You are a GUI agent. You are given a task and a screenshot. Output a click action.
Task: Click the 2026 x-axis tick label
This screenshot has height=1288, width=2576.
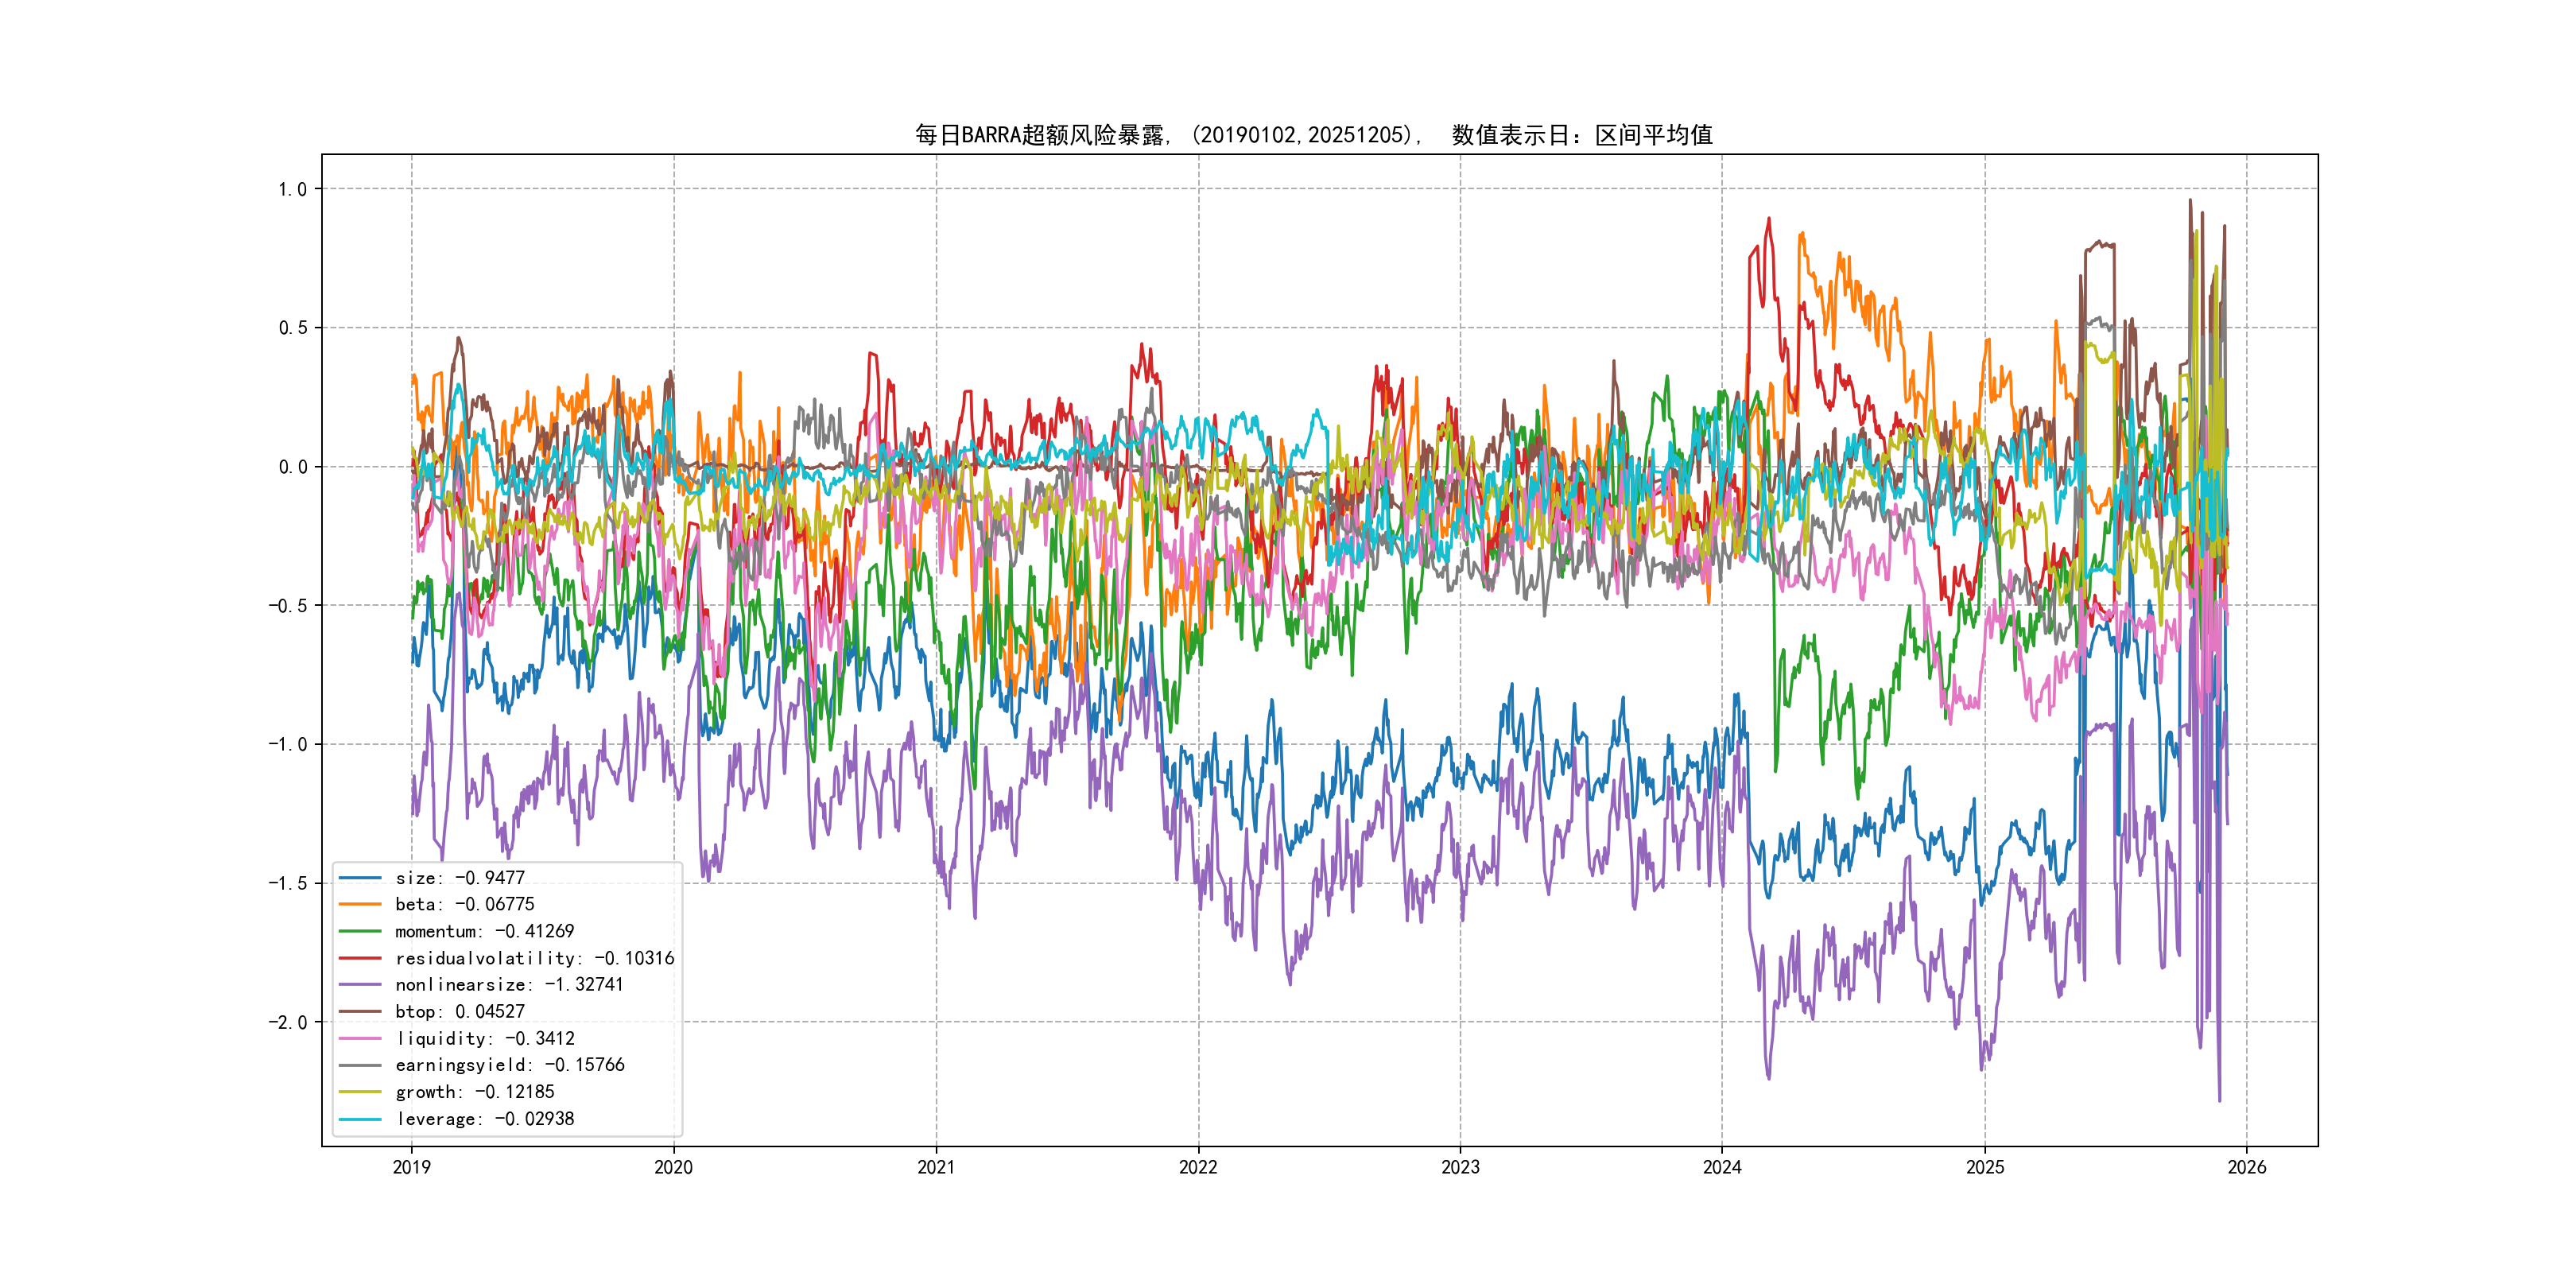tap(2246, 1167)
